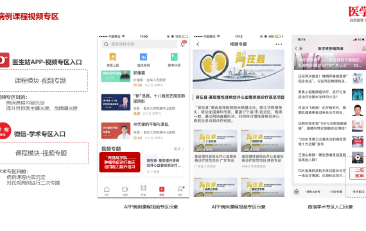This screenshot has height=231, width=366.
Task: Tap the portrait thumbnail of 马飞教授 article
Action: (x=358, y=110)
